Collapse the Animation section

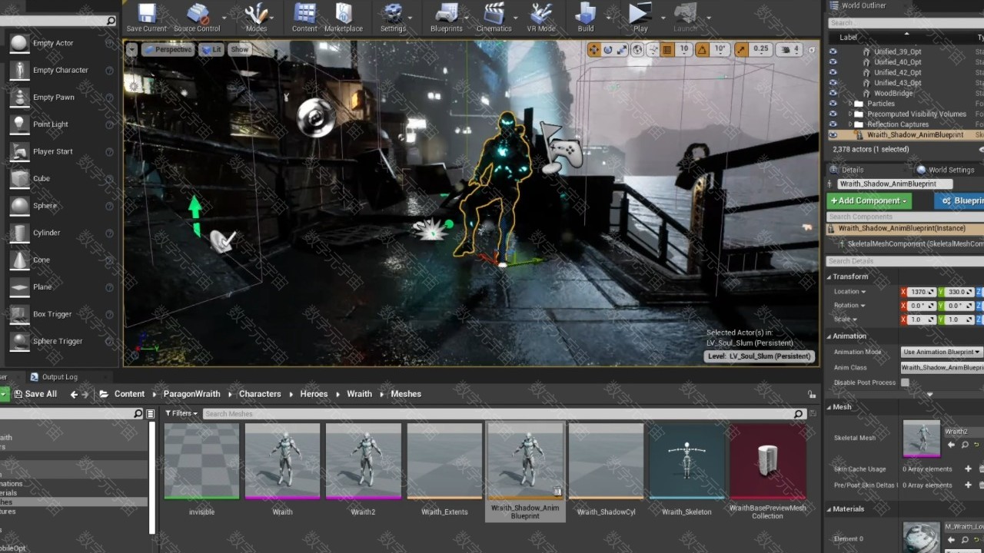click(x=829, y=336)
